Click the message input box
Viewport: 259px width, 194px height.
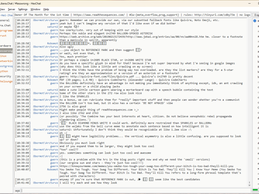tap(134, 190)
